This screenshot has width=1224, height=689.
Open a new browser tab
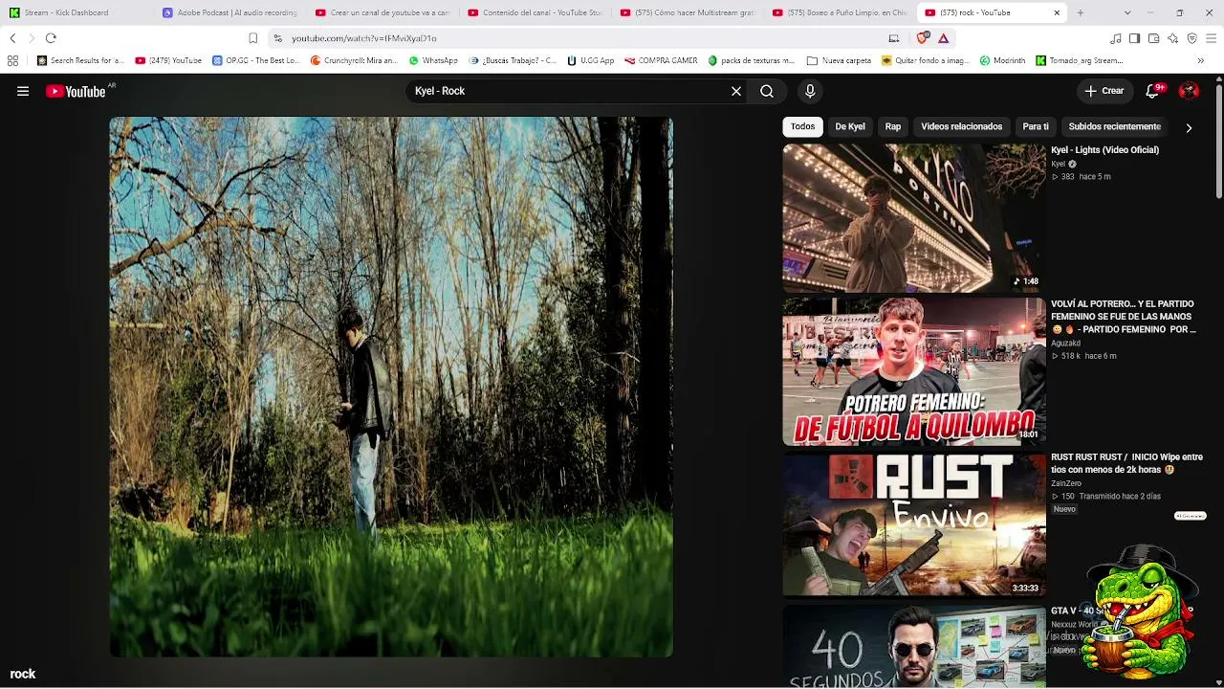(1081, 12)
